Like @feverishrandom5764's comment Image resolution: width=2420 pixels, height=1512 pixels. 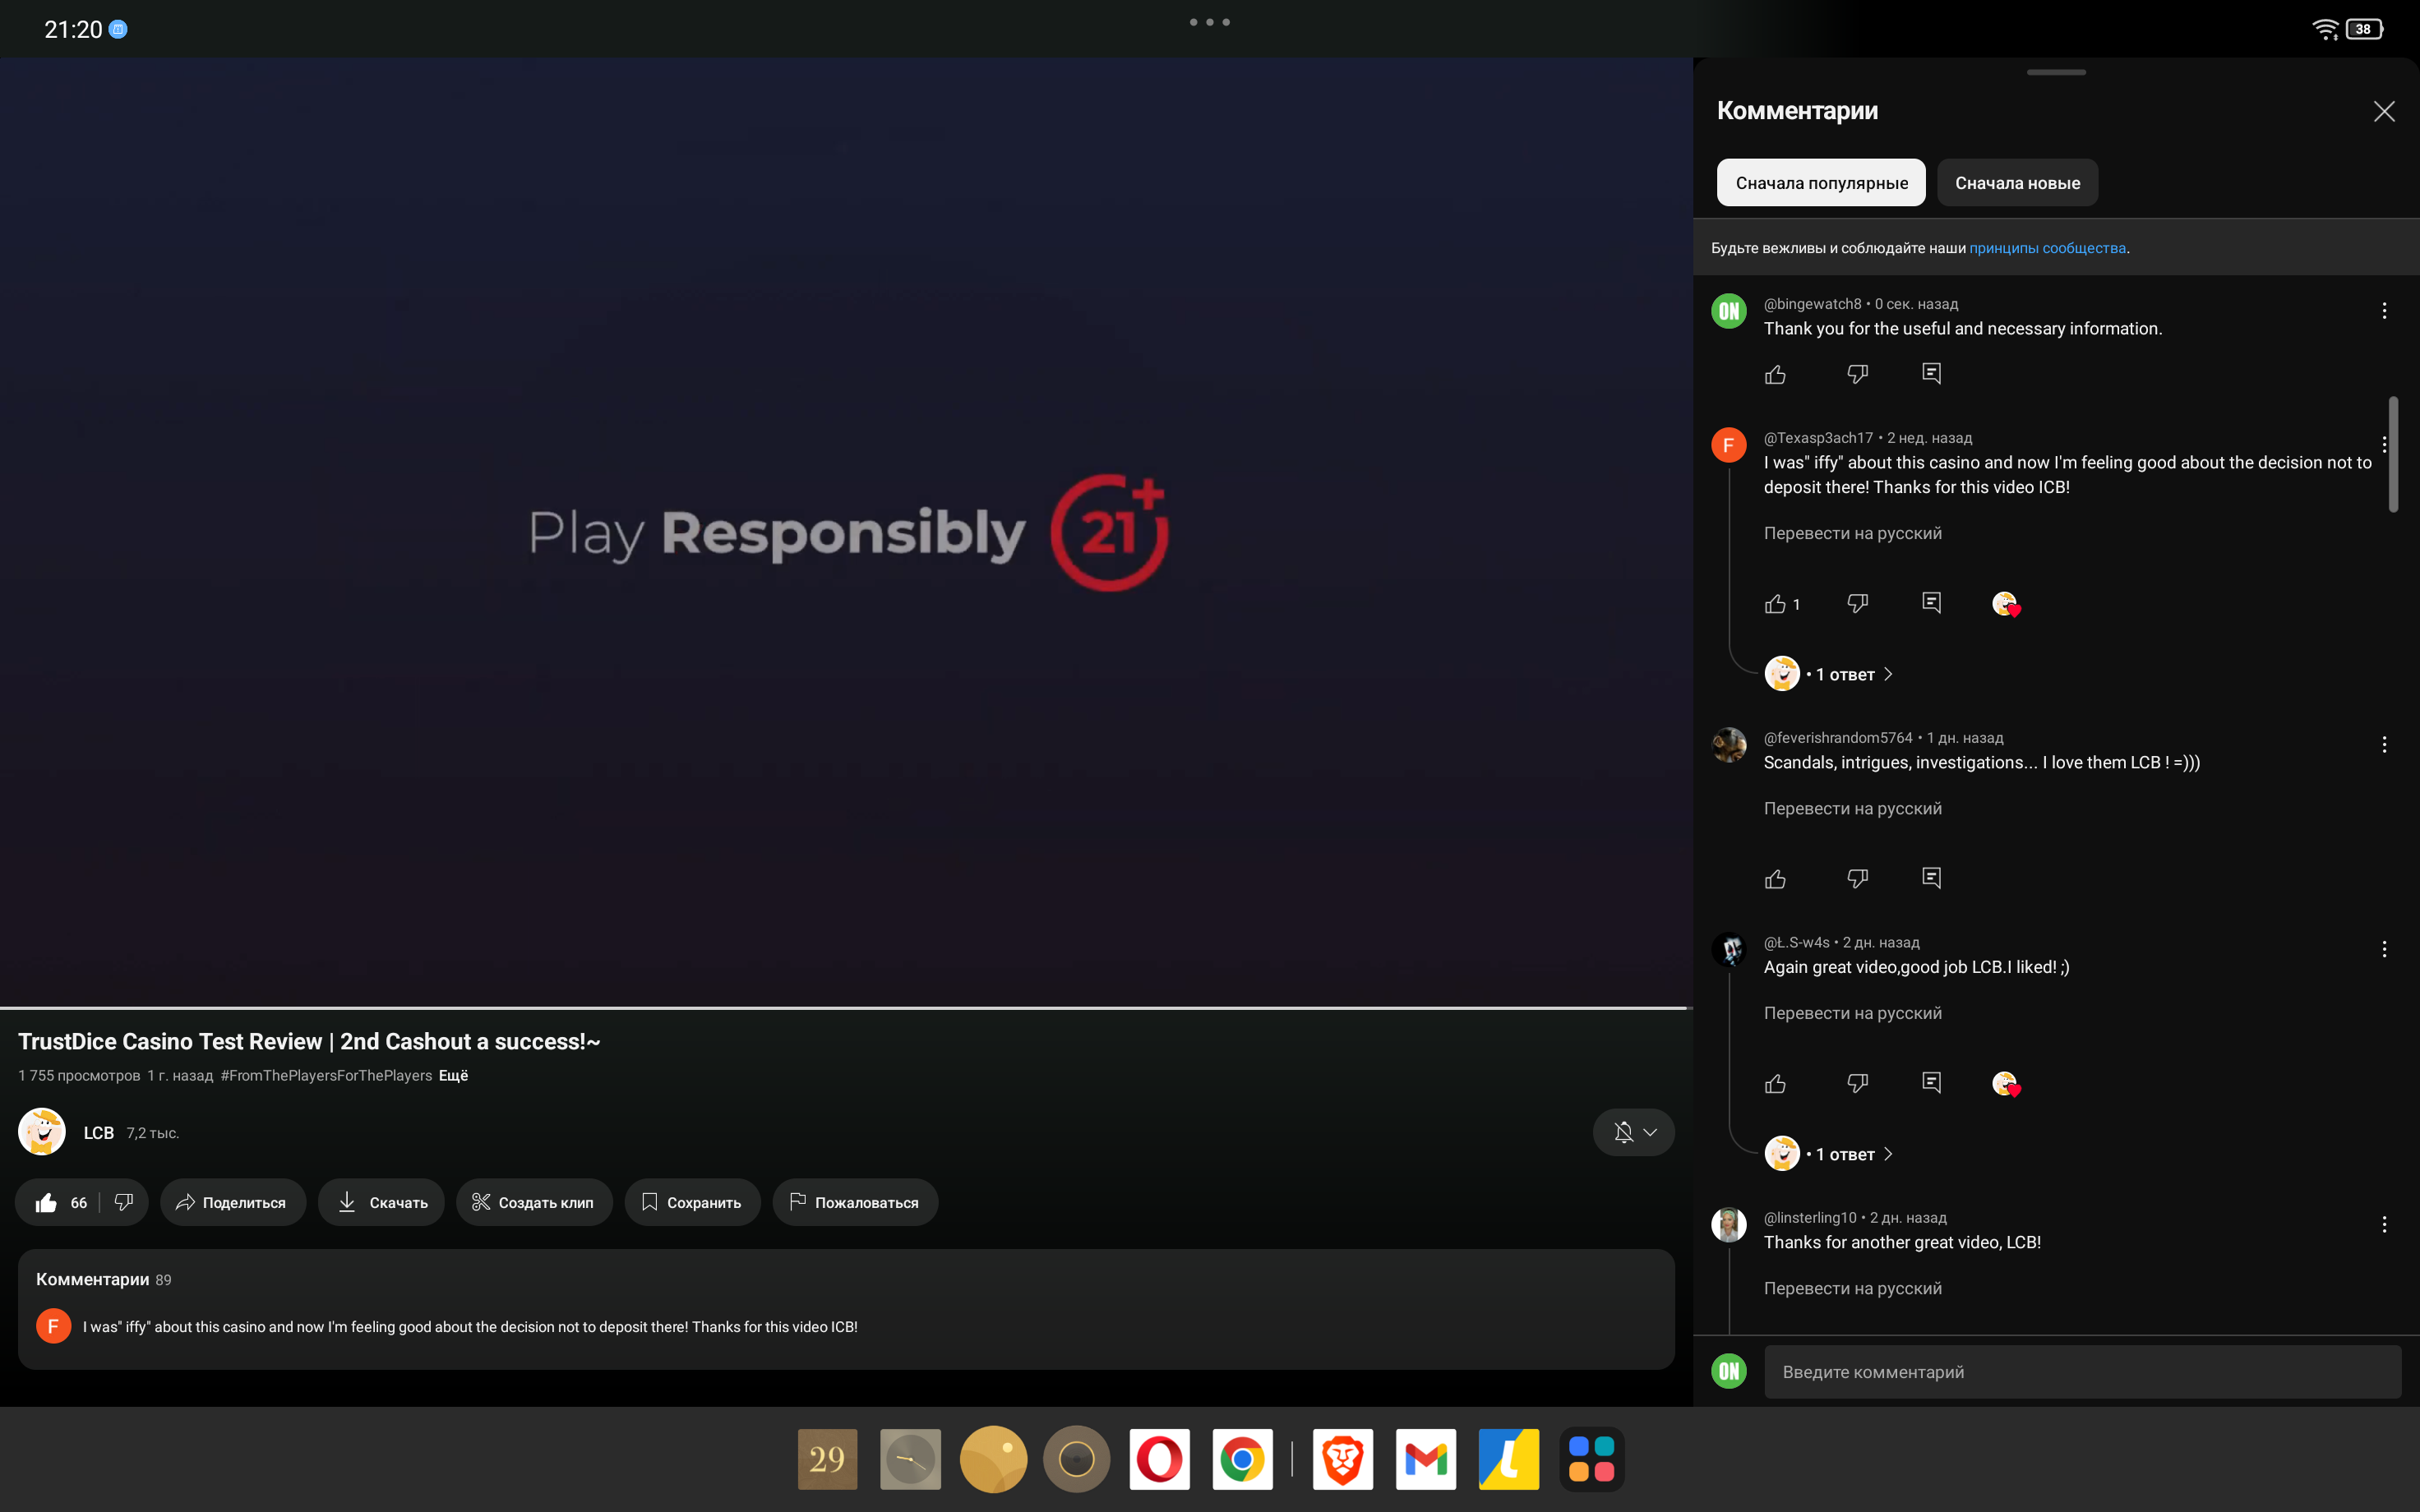click(1775, 879)
